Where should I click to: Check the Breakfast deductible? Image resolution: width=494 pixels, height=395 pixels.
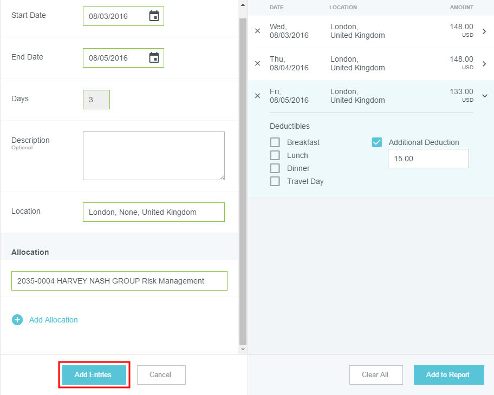coord(275,142)
